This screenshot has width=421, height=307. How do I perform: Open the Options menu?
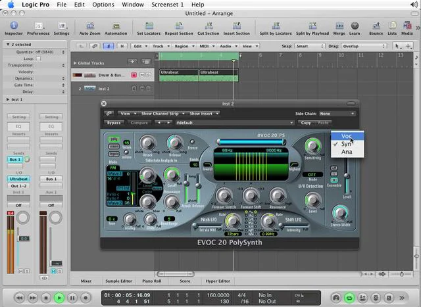pyautogui.click(x=103, y=5)
